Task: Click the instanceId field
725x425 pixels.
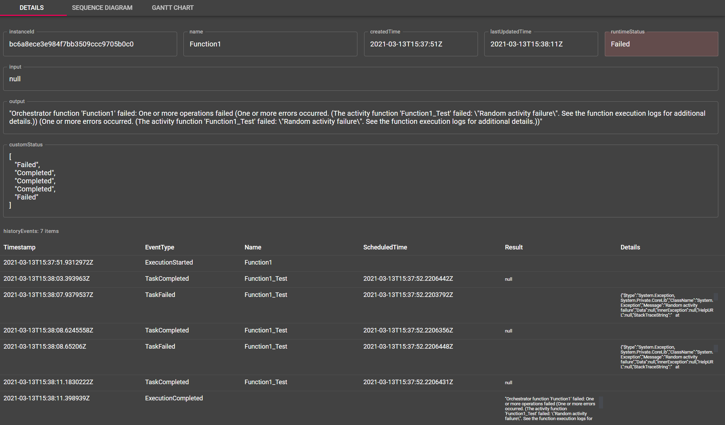Action: (90, 44)
